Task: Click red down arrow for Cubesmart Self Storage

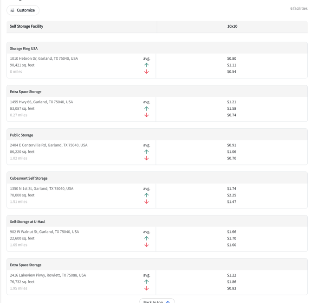Action: point(147,202)
